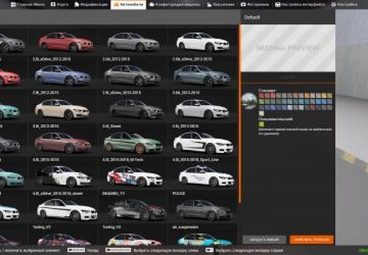Screen dimensions: 368x255
Task: Click the round environment preview image
Action: coord(249,101)
